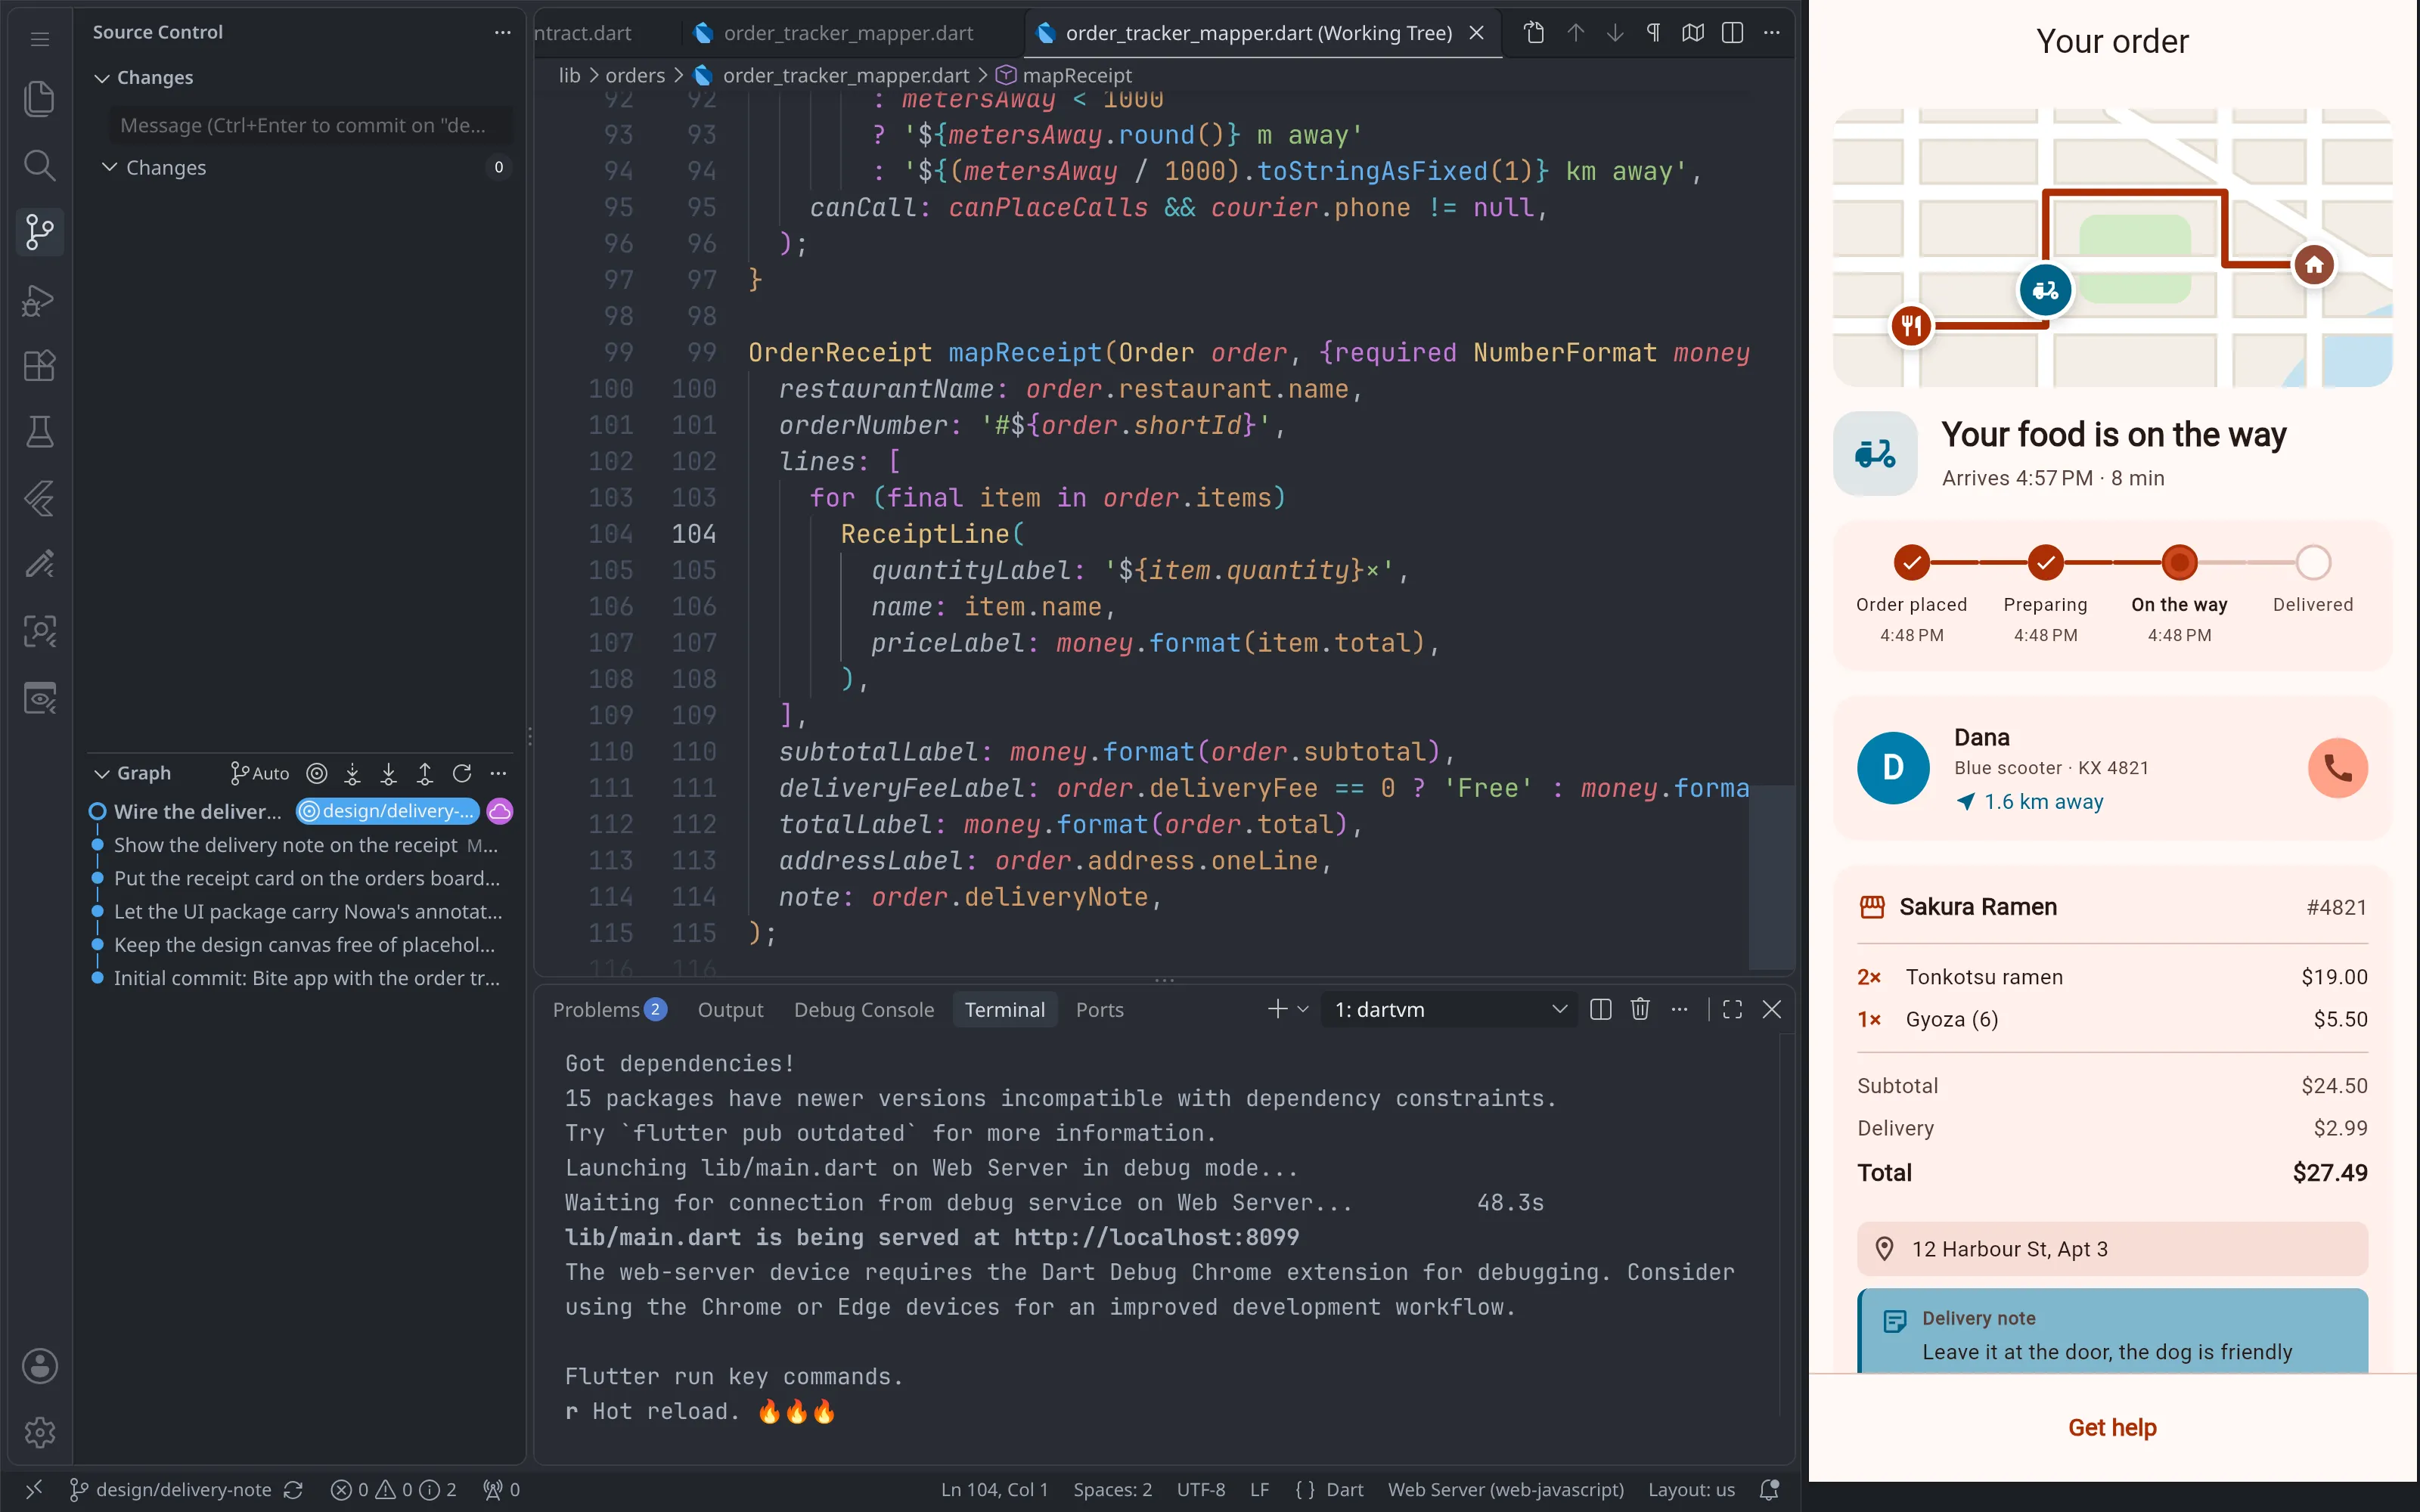Open the 1: dartvm terminal dropdown
Image resolution: width=2420 pixels, height=1512 pixels.
(1449, 1009)
